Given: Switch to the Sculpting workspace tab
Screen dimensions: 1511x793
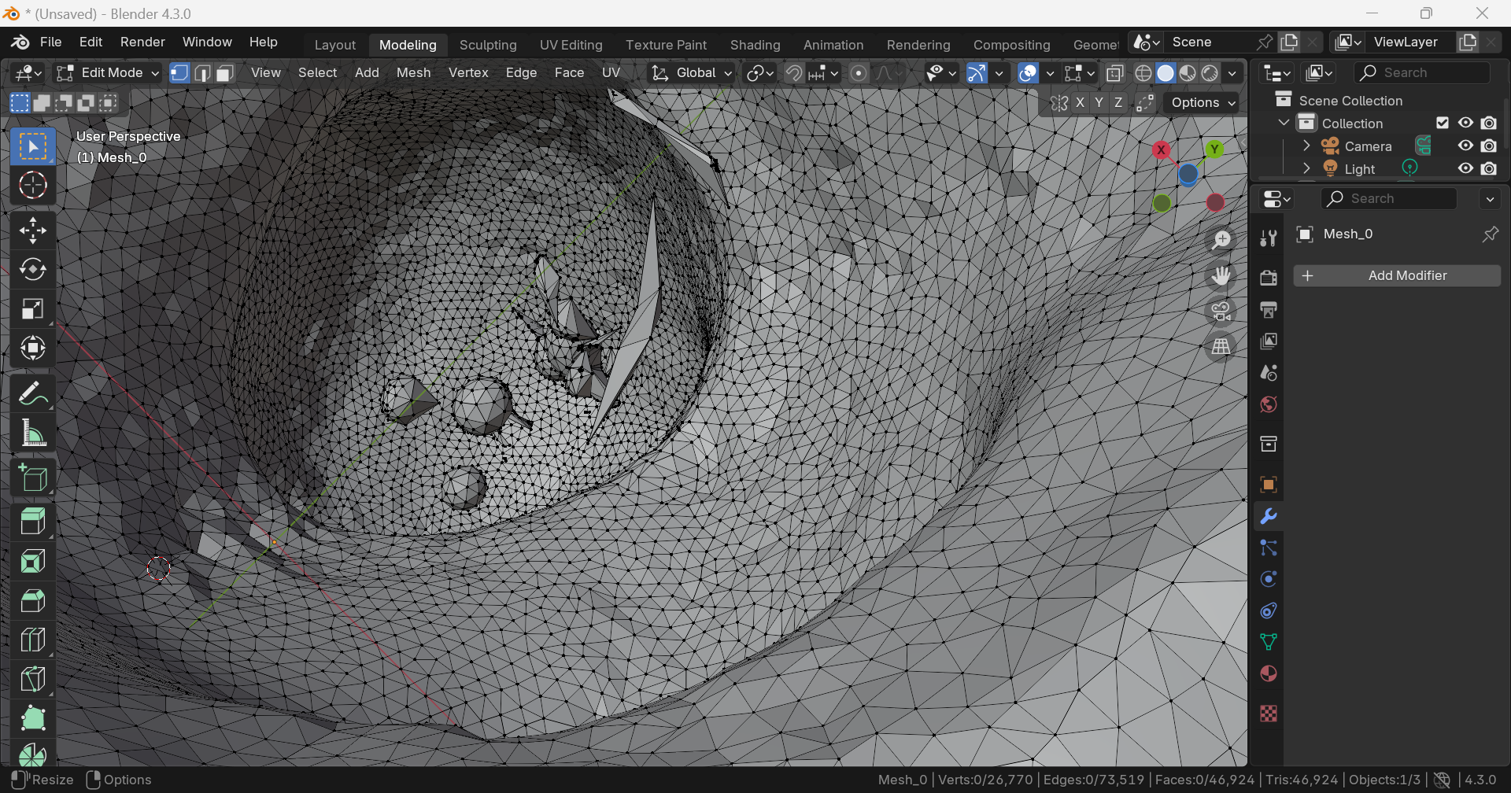Looking at the screenshot, I should (x=488, y=45).
